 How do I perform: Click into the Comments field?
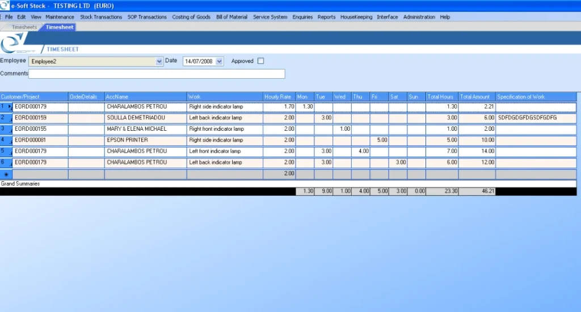(157, 74)
